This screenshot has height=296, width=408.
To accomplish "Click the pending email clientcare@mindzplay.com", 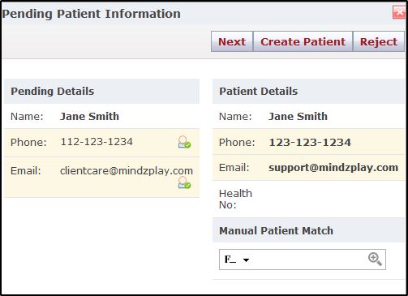I will pyautogui.click(x=127, y=171).
